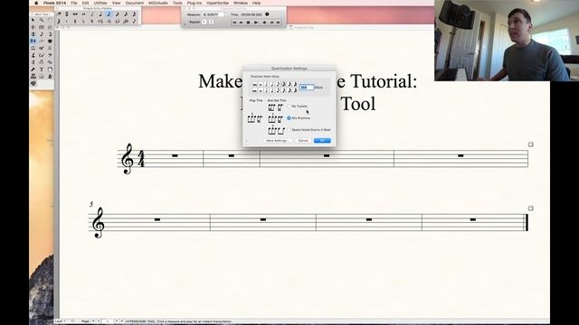Open the Layer popup in status bar

tap(64, 321)
